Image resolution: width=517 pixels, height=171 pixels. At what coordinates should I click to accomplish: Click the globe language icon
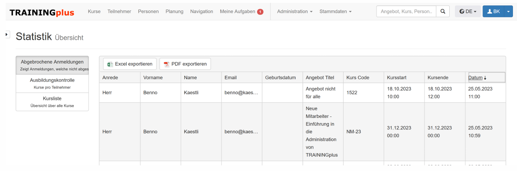(x=462, y=12)
